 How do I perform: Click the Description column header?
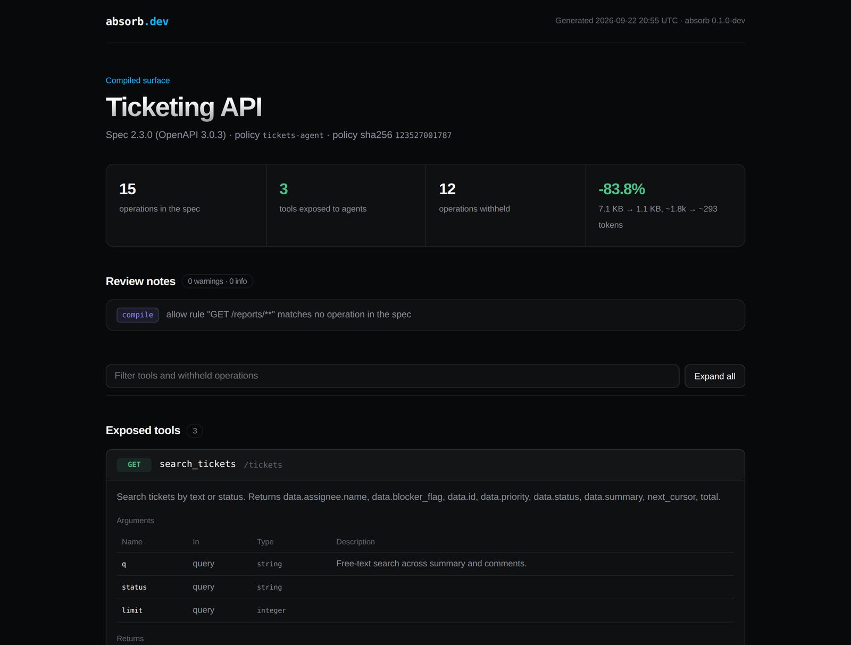355,542
